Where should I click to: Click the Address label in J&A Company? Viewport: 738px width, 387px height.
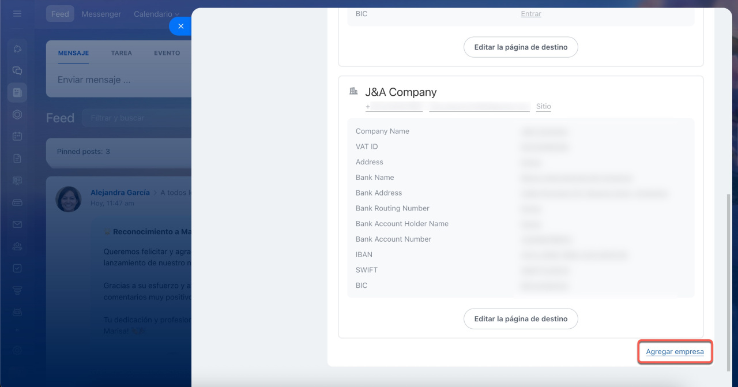coord(370,162)
